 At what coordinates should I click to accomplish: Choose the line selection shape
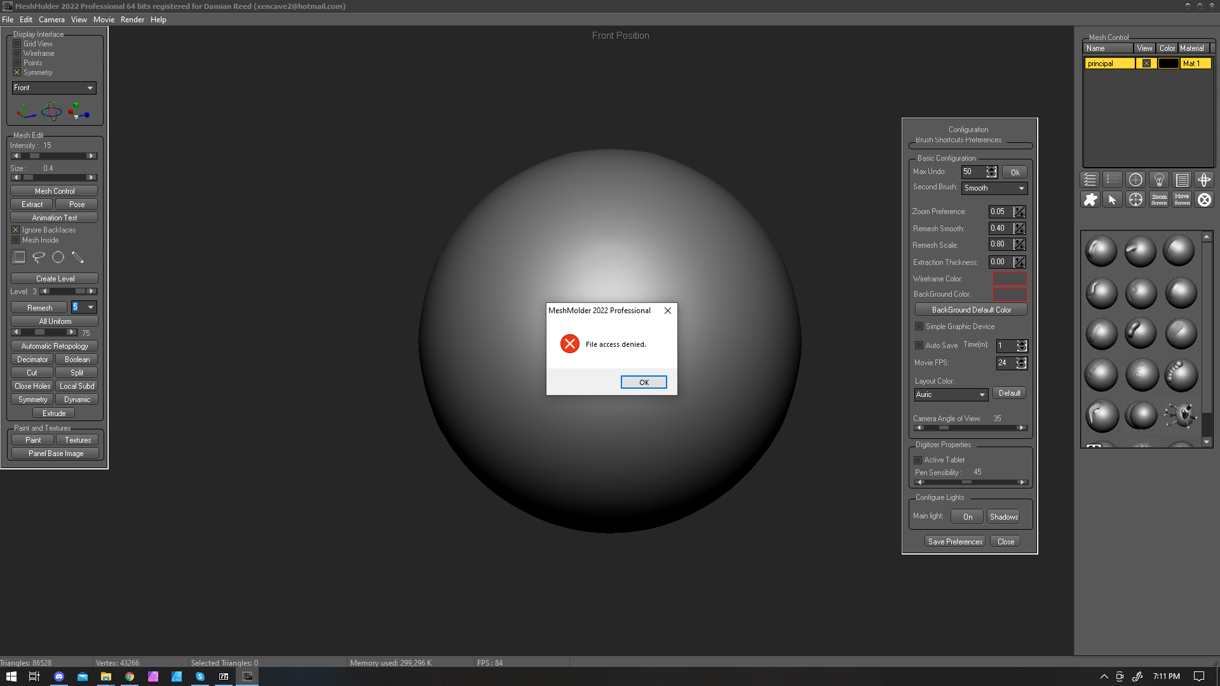[78, 257]
